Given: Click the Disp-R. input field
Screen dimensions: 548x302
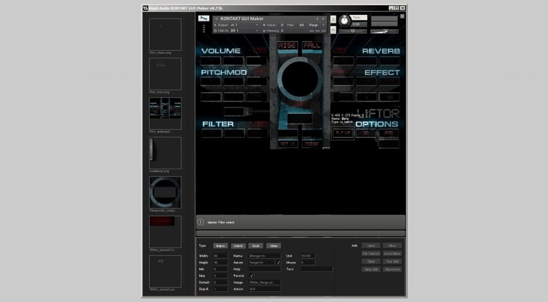Looking at the screenshot, I should click(x=220, y=289).
